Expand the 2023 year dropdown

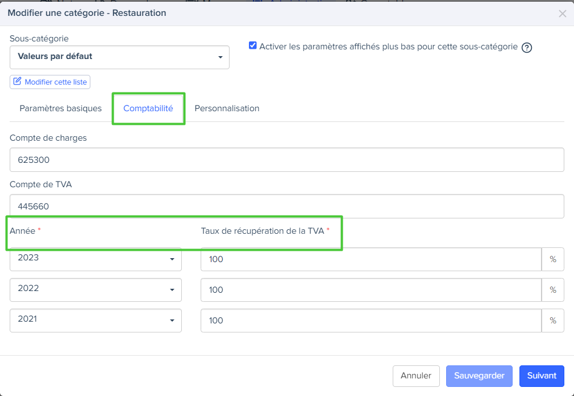[95, 259]
